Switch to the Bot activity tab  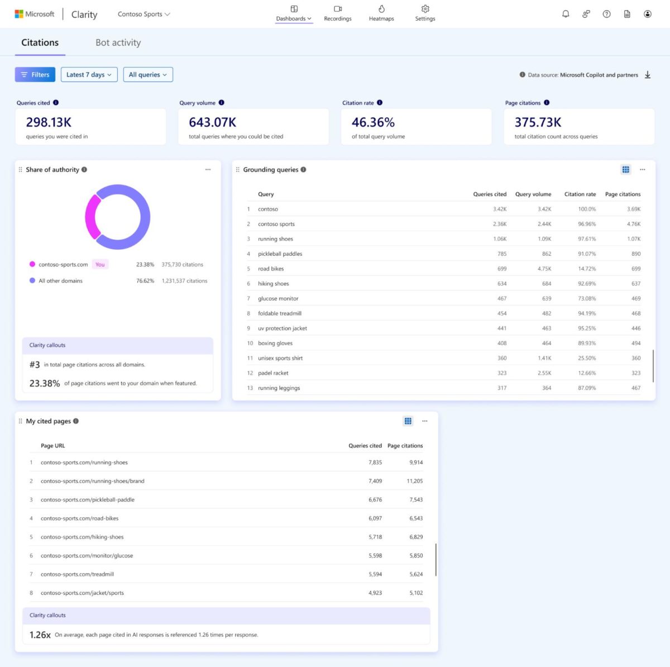tap(118, 42)
